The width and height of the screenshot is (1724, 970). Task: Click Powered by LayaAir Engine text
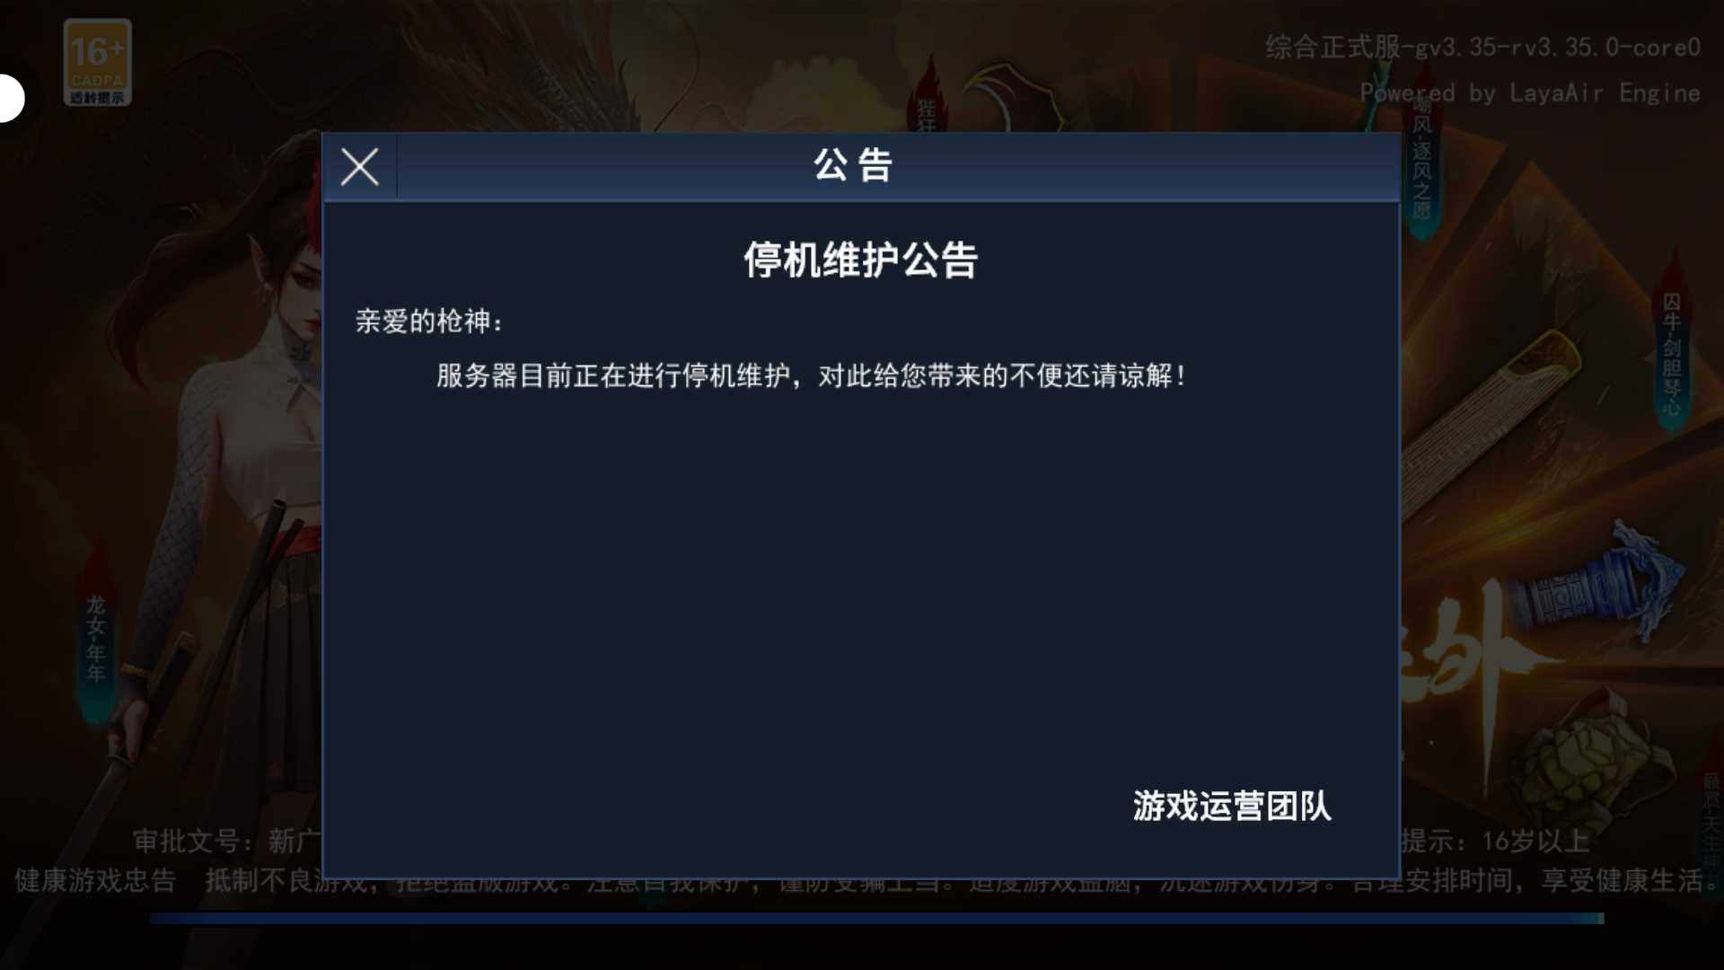tap(1530, 93)
